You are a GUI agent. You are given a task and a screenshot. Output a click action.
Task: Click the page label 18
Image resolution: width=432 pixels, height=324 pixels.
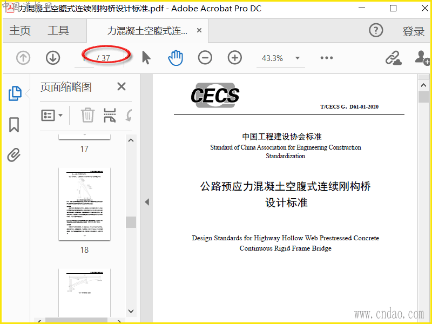[84, 250]
